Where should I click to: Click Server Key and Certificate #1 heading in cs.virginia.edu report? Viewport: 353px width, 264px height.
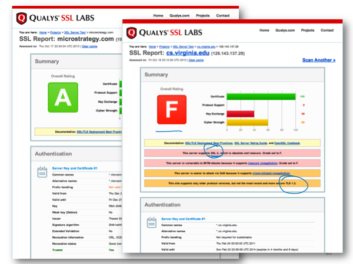coord(183,219)
